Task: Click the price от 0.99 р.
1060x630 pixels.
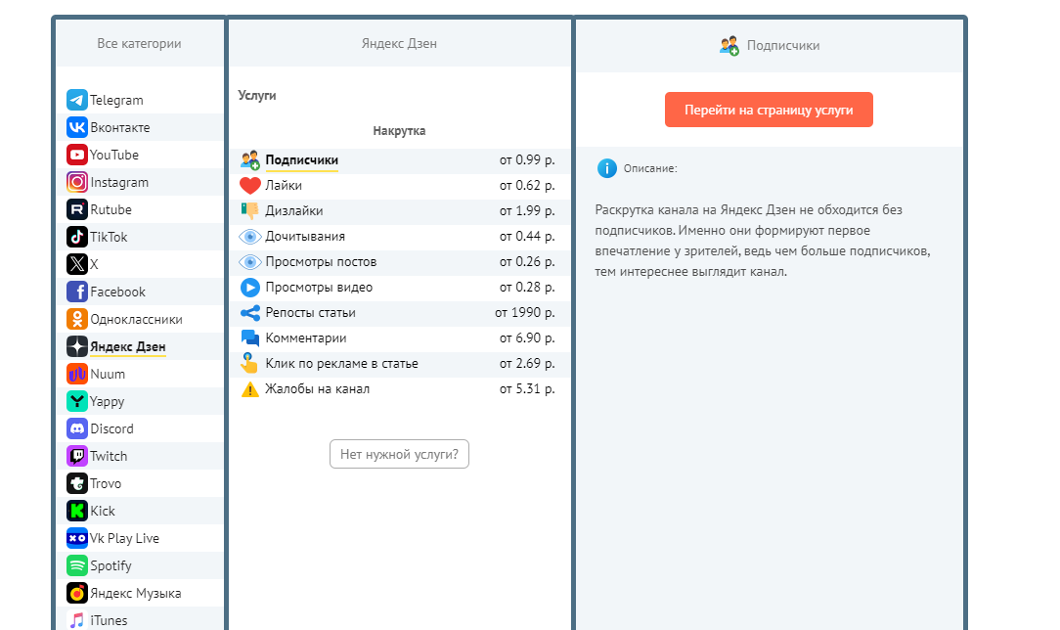Action: [x=527, y=160]
